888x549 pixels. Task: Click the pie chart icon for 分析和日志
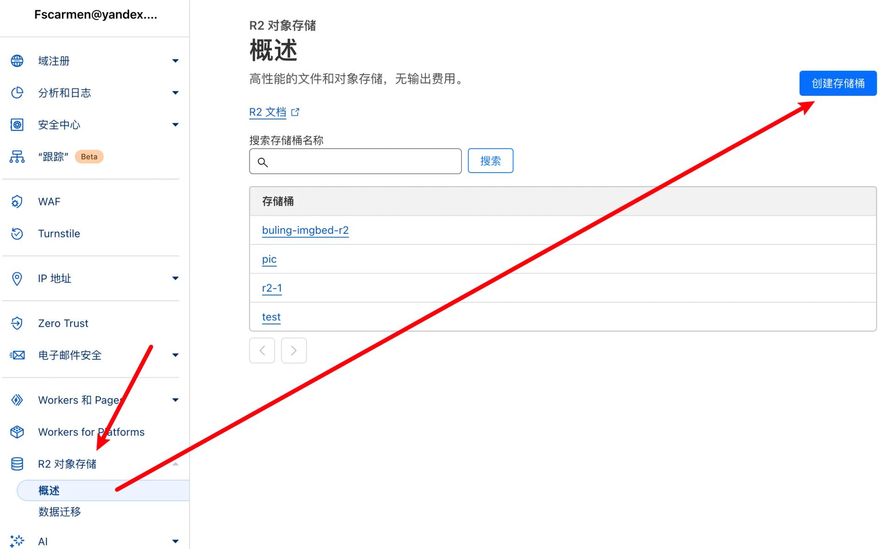17,93
